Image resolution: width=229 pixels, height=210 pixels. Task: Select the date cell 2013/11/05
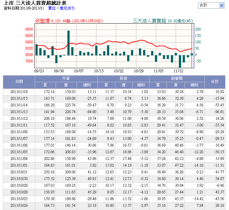click(x=19, y=152)
